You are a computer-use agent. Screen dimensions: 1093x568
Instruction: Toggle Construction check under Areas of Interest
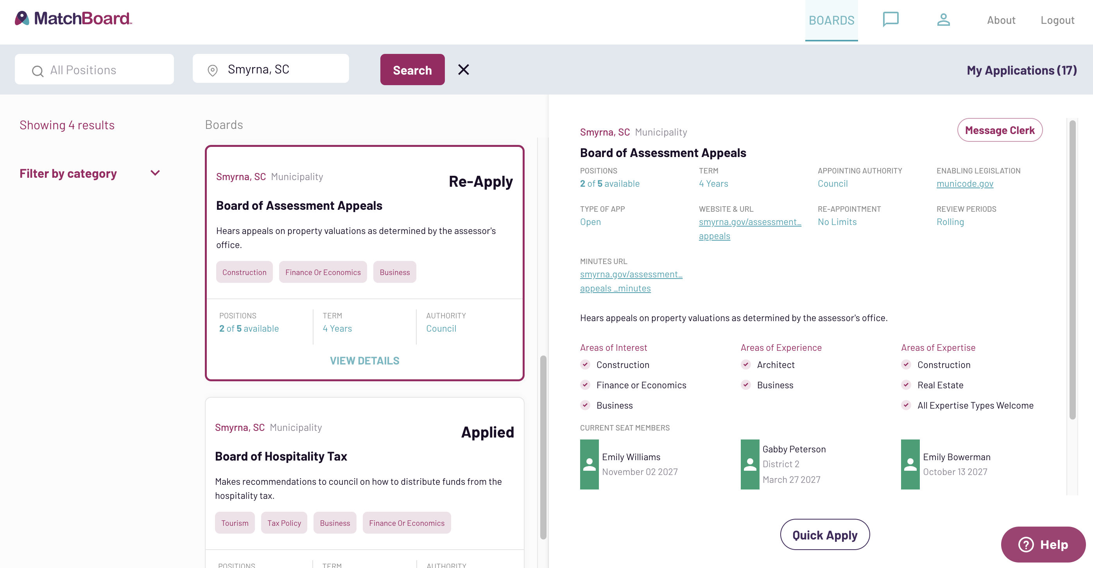click(x=585, y=364)
